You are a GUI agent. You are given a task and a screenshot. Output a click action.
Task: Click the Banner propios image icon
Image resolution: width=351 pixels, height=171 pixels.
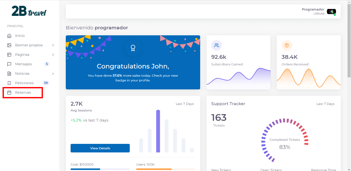click(9, 45)
